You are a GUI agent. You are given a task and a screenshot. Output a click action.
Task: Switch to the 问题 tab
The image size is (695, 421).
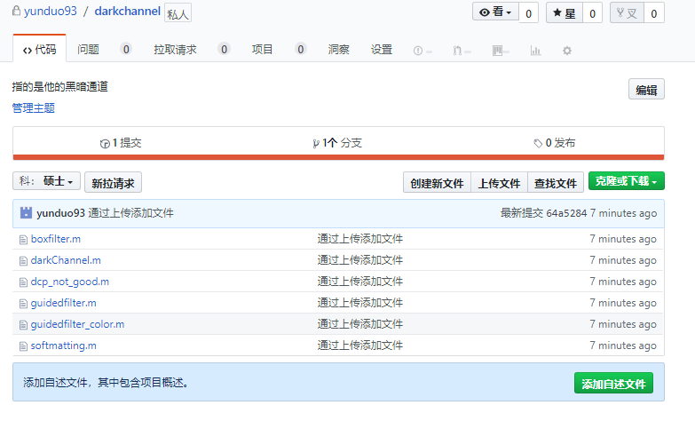[88, 49]
